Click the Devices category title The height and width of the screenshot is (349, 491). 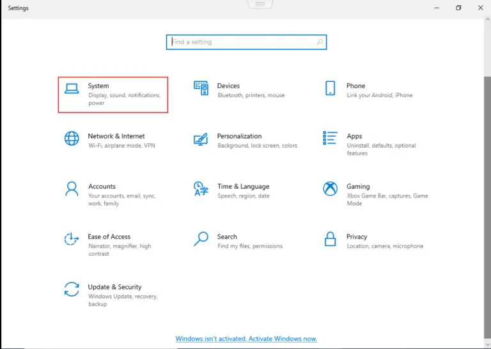click(228, 86)
